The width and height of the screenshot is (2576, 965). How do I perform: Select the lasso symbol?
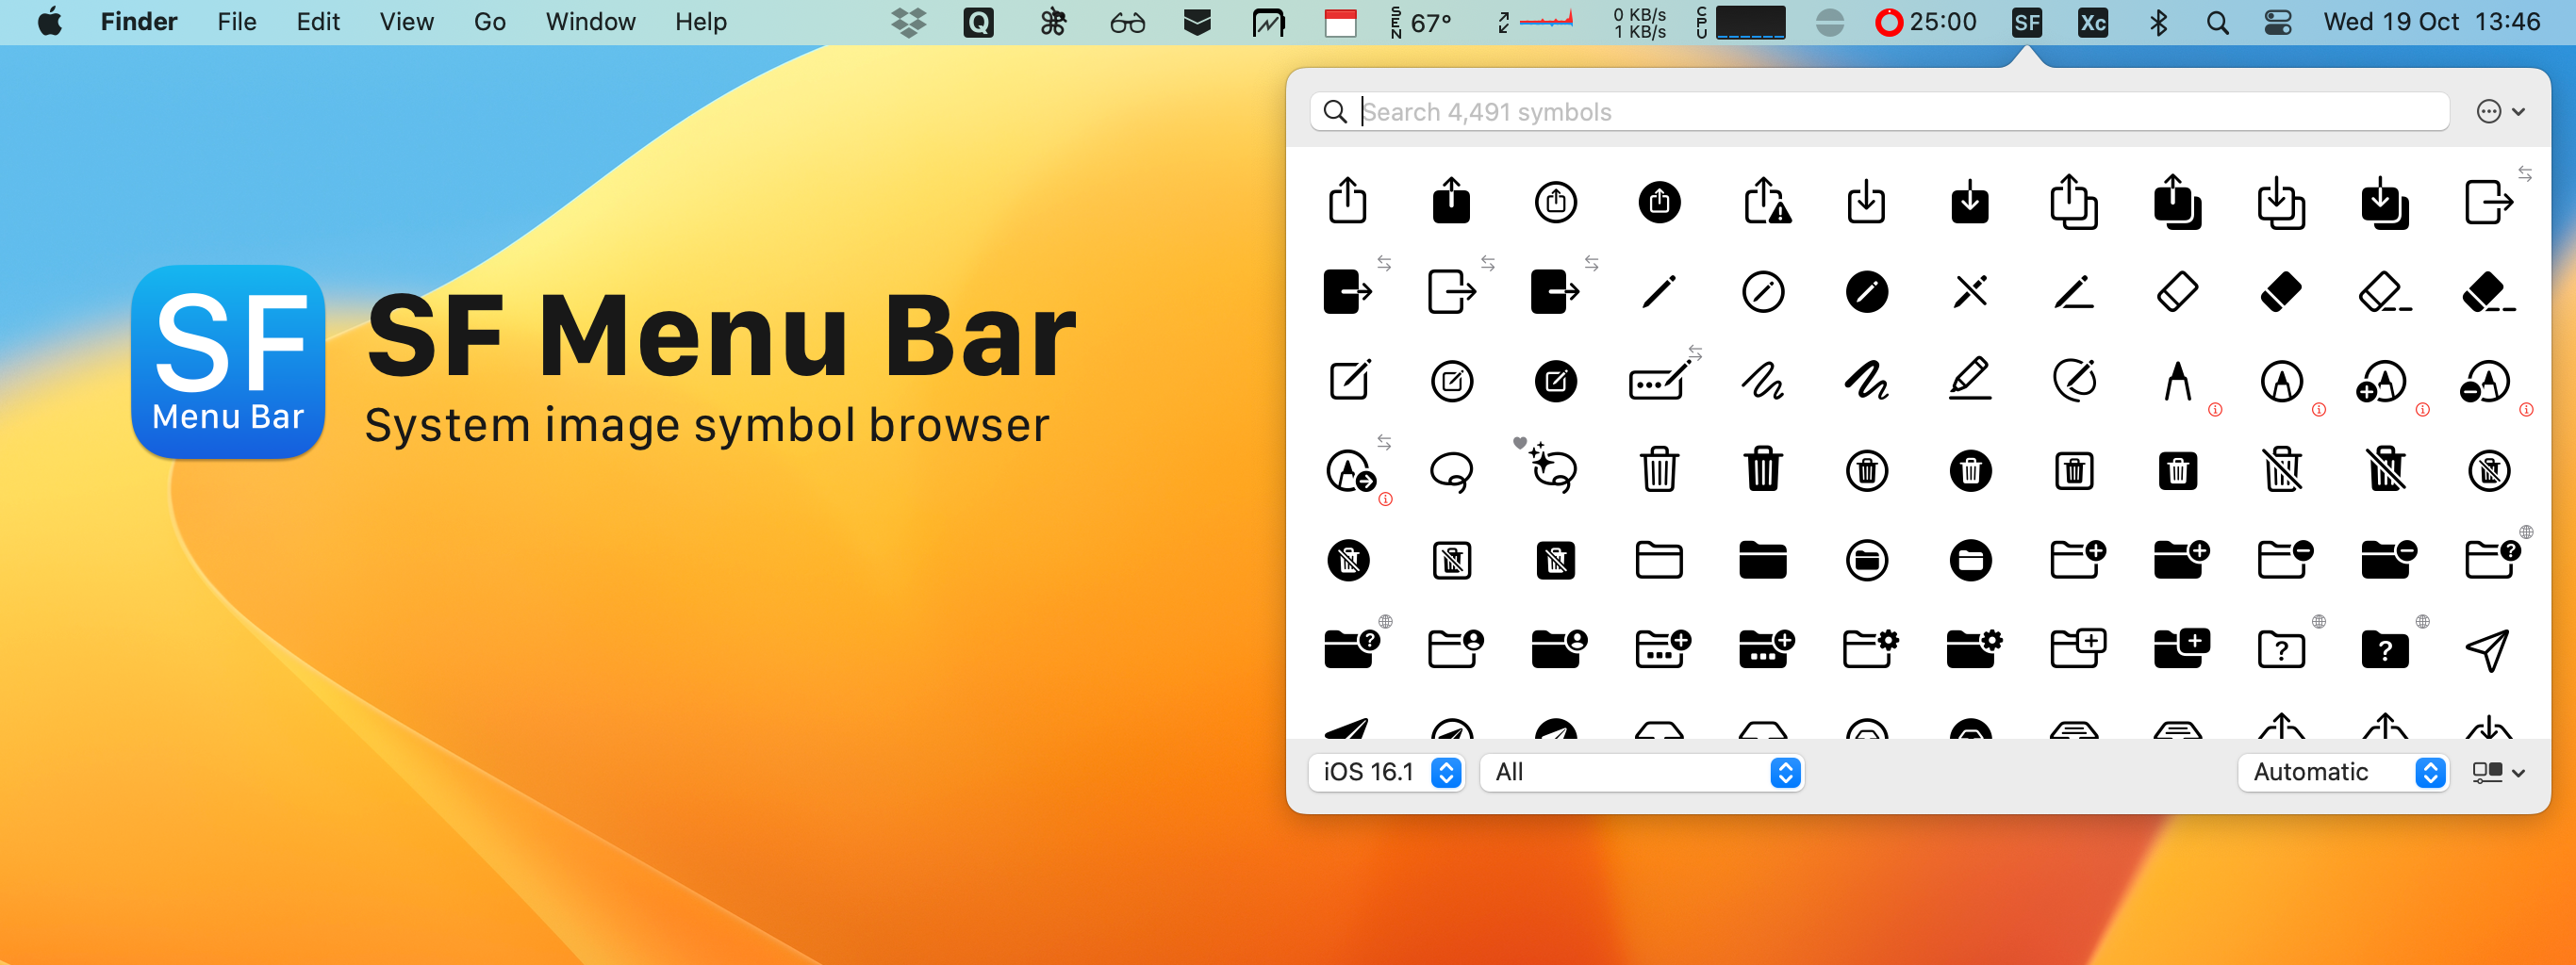click(1450, 469)
